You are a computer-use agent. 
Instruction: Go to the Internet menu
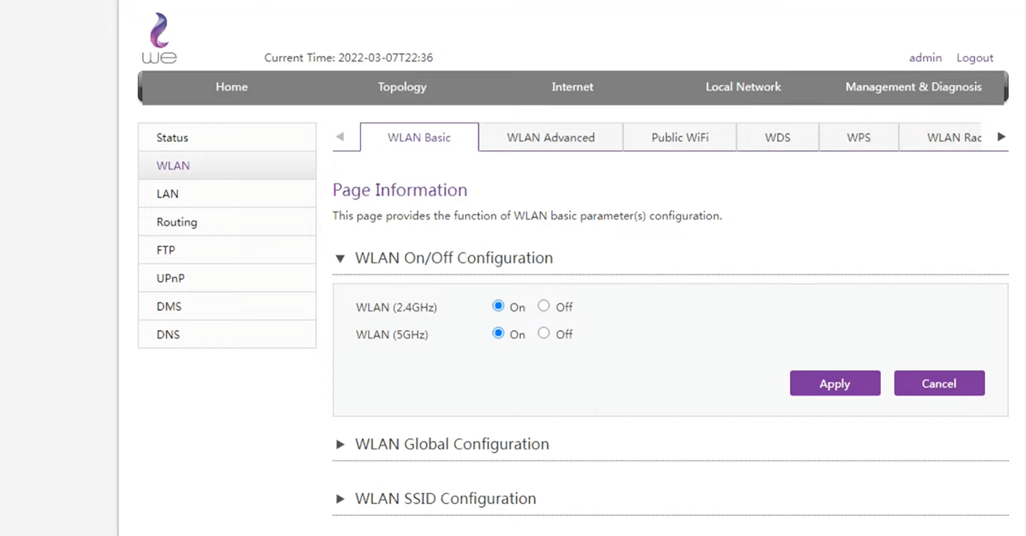coord(573,87)
